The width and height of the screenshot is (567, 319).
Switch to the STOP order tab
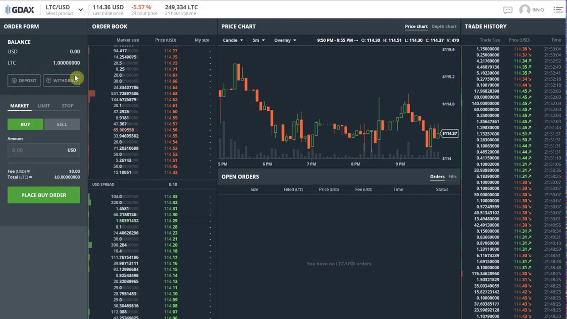[68, 106]
